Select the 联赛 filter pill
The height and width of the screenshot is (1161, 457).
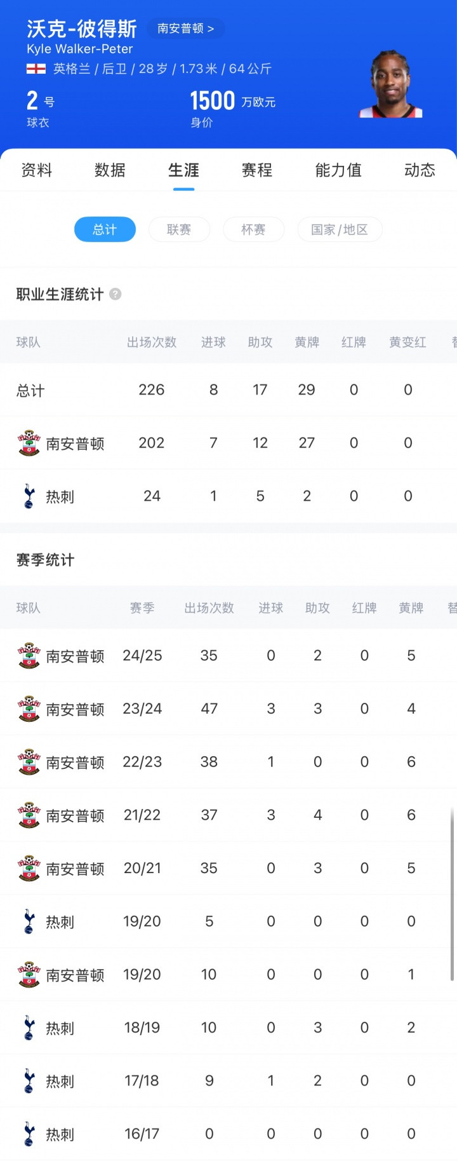pyautogui.click(x=179, y=229)
